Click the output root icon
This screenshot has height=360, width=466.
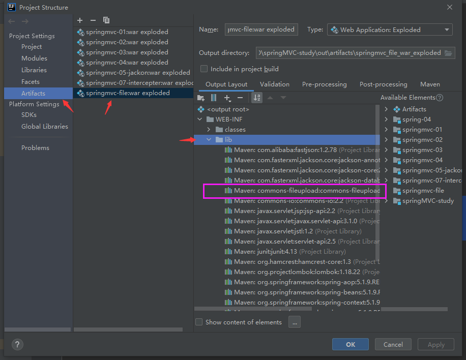(x=201, y=109)
